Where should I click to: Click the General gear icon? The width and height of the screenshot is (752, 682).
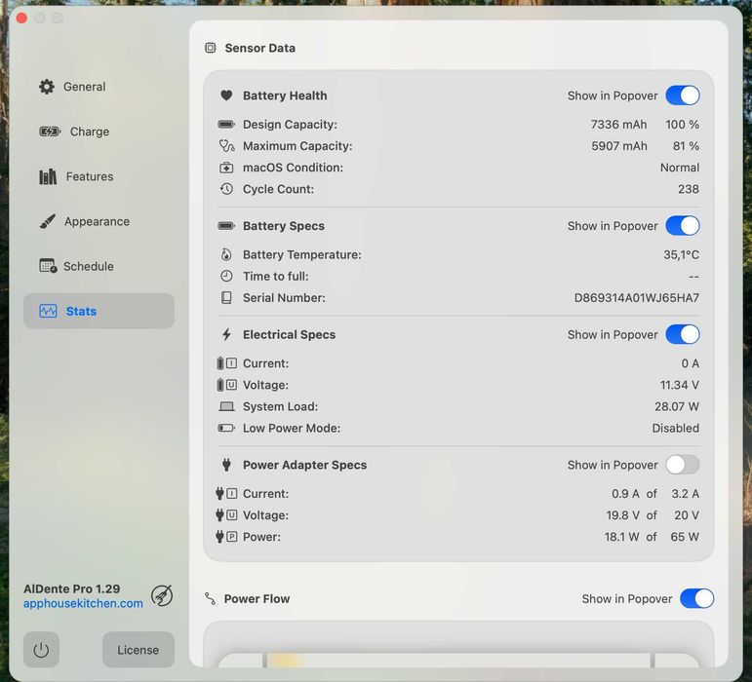[x=47, y=87]
